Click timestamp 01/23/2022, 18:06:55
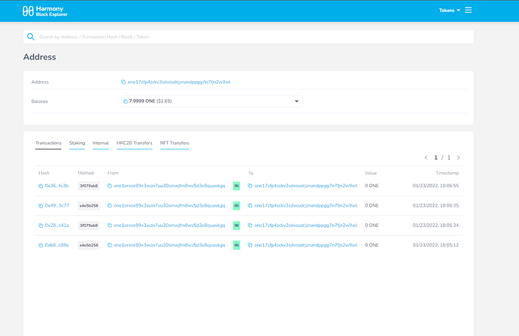Viewport: 519px width, 336px height. pyautogui.click(x=436, y=186)
